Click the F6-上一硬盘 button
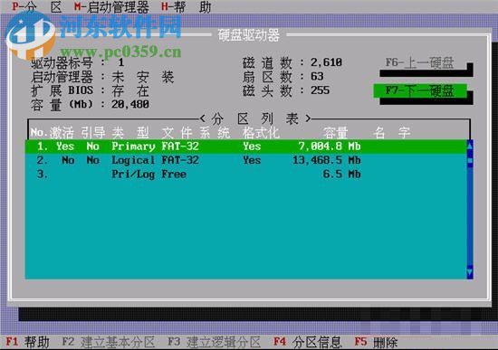 pos(419,63)
